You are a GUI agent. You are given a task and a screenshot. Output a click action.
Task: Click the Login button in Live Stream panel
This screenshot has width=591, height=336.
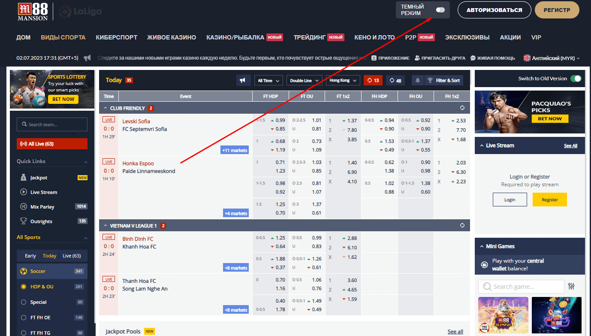coord(510,200)
